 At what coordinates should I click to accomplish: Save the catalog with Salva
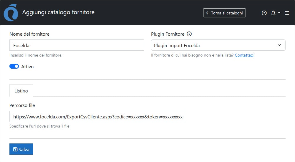click(21, 149)
